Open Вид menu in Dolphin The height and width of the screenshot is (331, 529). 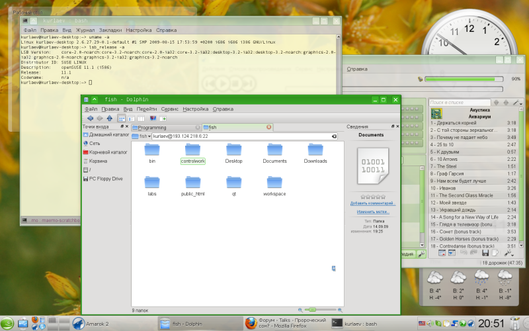128,109
